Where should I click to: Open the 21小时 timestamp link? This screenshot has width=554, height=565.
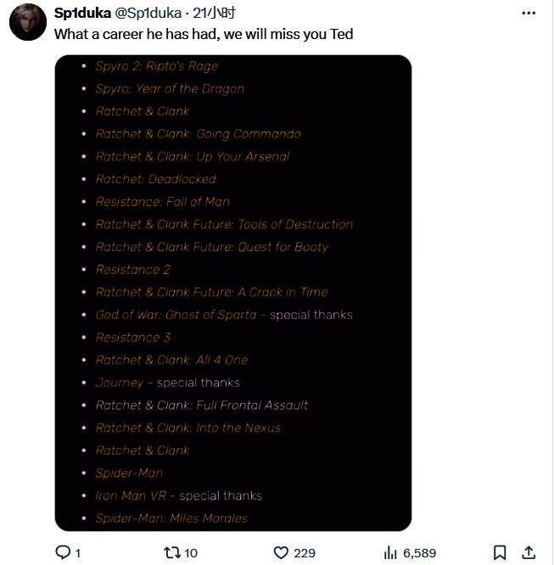tap(214, 13)
